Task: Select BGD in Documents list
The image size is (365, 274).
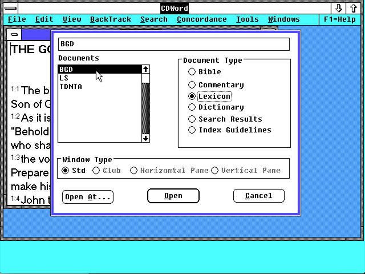Action: [100, 70]
